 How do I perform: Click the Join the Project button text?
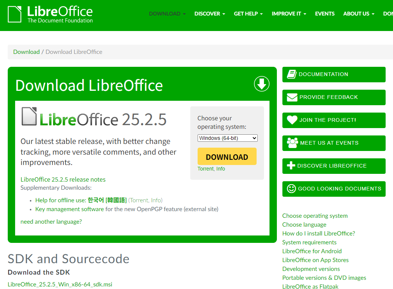(x=328, y=120)
